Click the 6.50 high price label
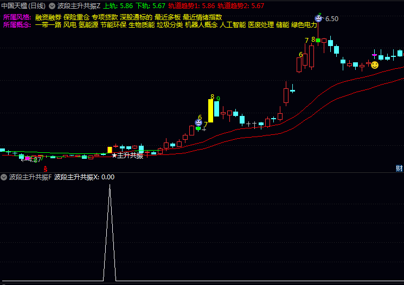404x285 pixels. pyautogui.click(x=332, y=19)
